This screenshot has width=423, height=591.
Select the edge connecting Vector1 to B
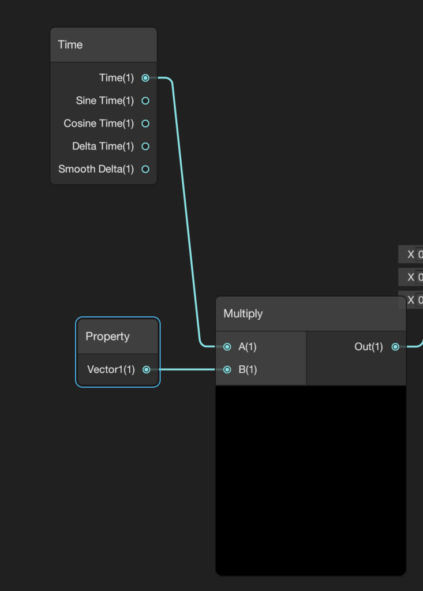188,369
